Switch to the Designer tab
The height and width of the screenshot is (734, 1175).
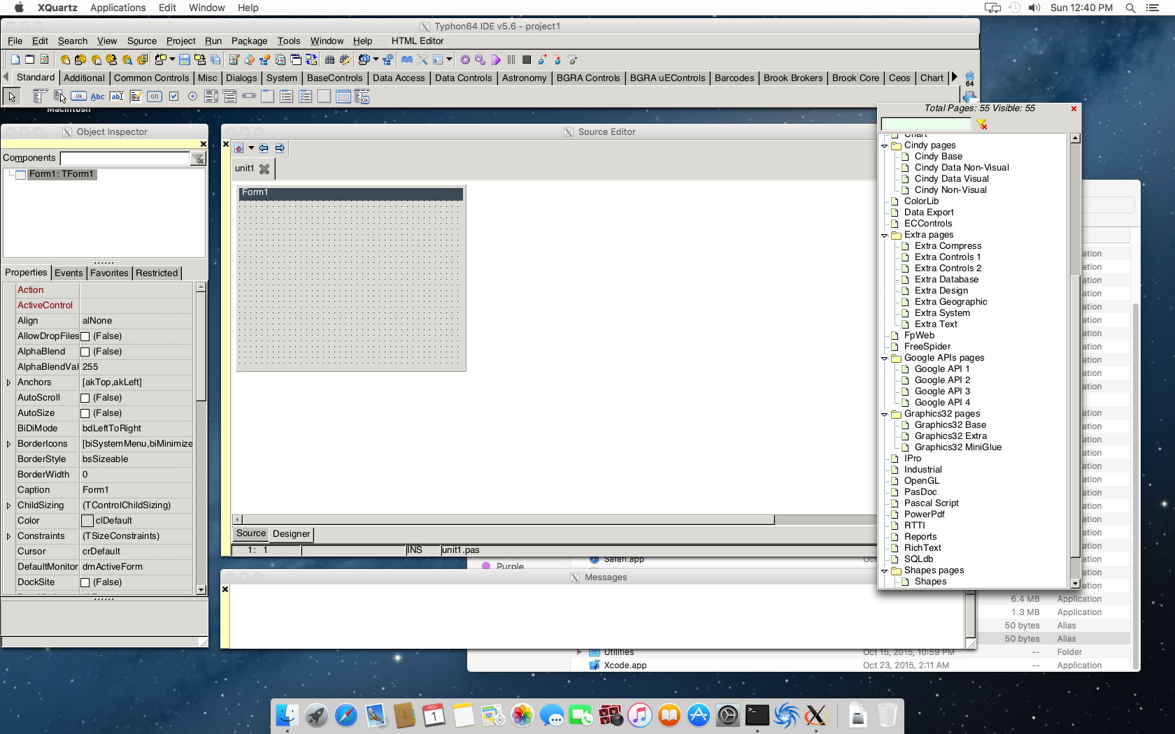(x=291, y=534)
